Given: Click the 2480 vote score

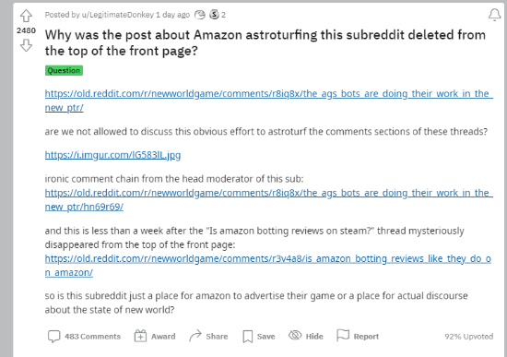Looking at the screenshot, I should coord(26,30).
